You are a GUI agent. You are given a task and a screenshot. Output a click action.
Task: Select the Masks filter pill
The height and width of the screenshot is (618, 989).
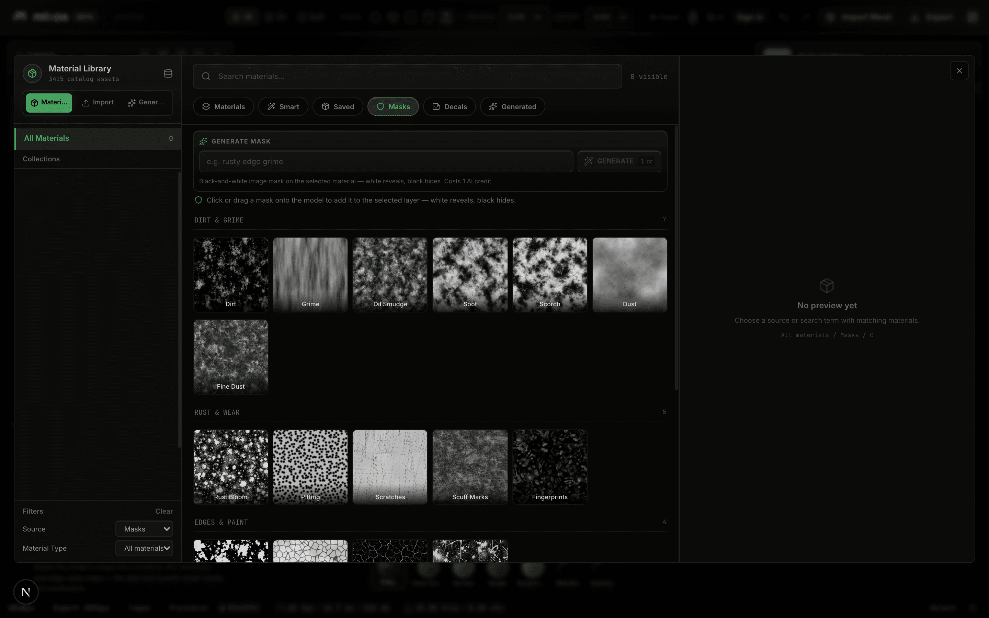point(393,107)
